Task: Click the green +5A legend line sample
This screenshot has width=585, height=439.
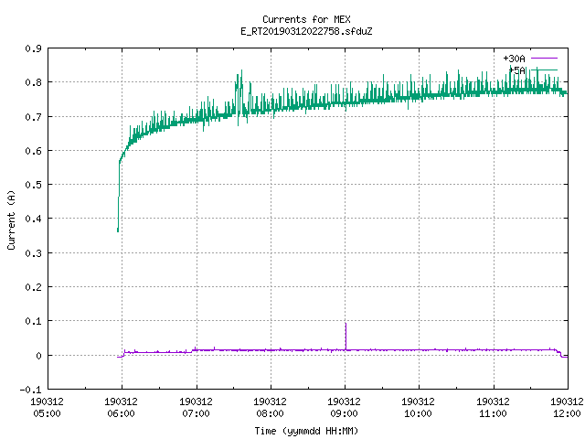Action: [544, 70]
